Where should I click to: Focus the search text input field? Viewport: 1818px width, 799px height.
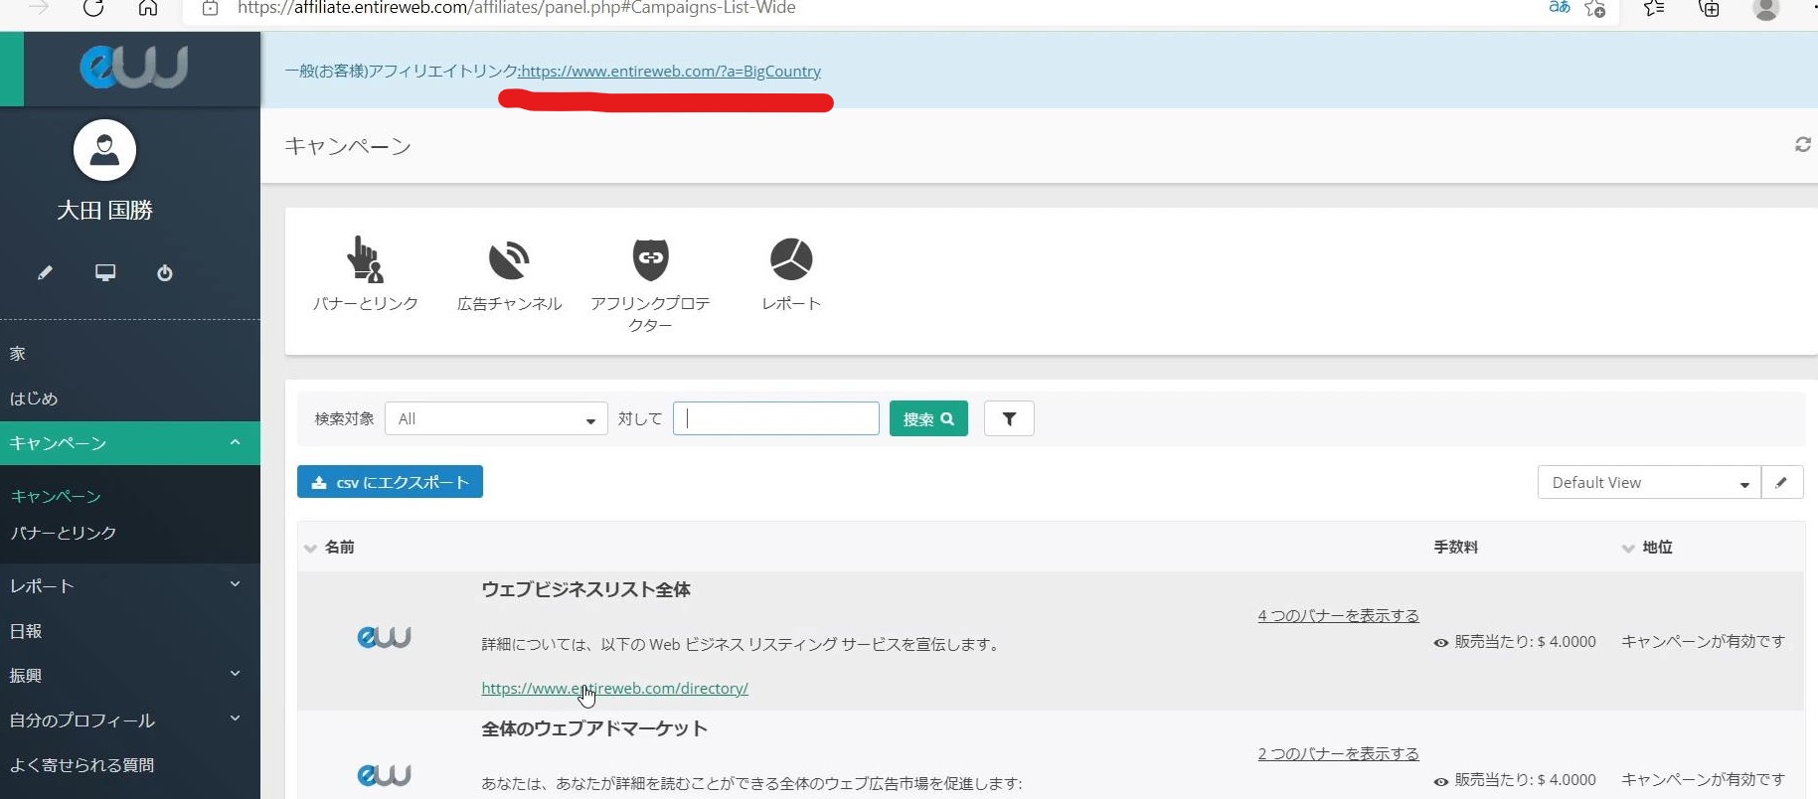pyautogui.click(x=776, y=418)
